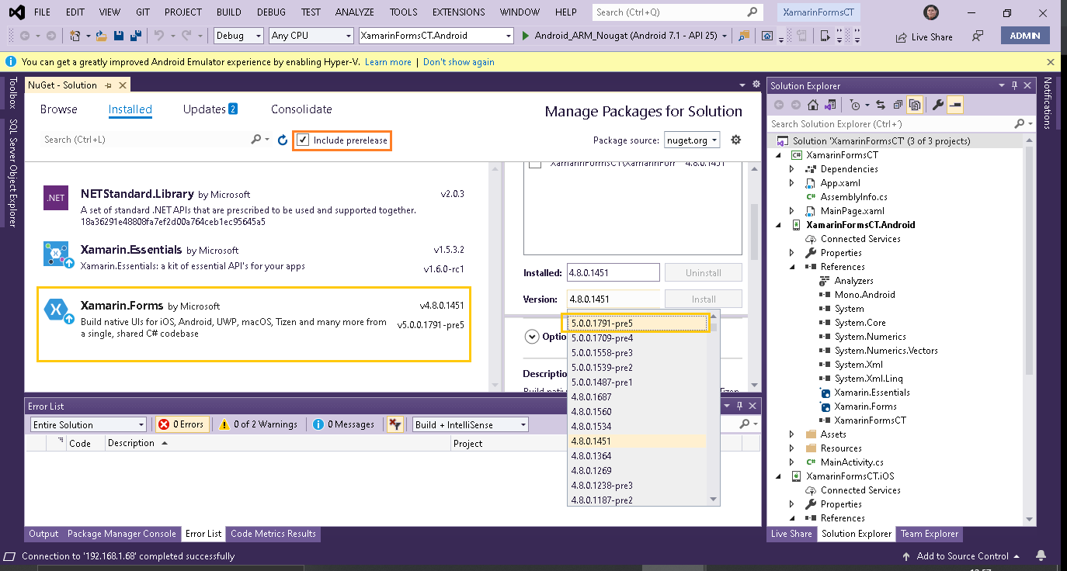The height and width of the screenshot is (571, 1067).
Task: Click the Learn more link
Action: (388, 62)
